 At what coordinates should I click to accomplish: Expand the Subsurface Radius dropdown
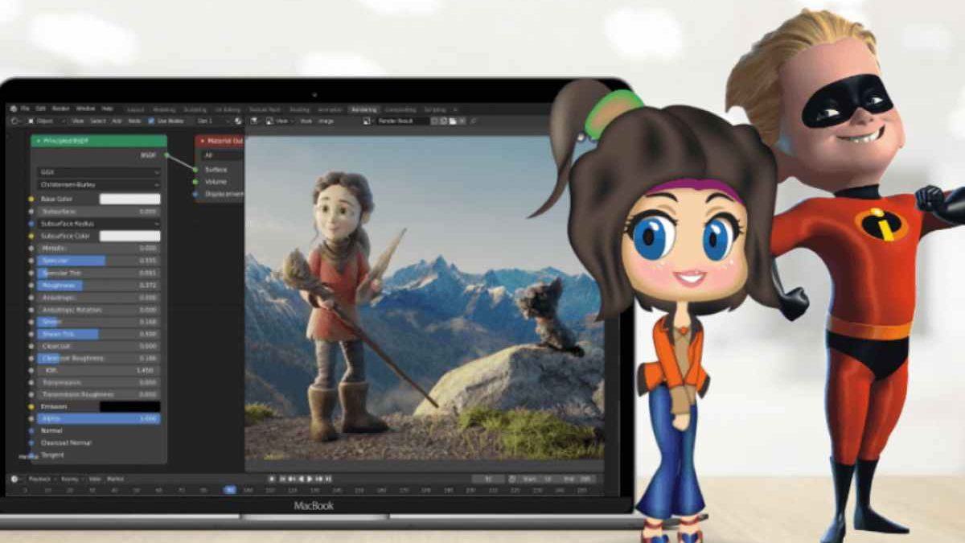(x=98, y=224)
